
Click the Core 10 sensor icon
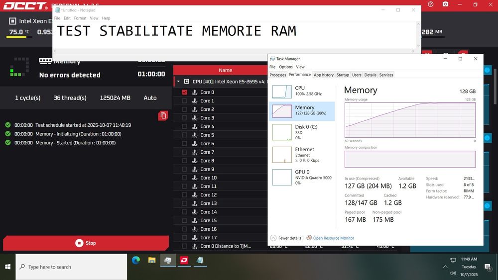195,178
